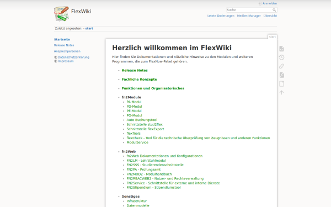Image resolution: width=331 pixels, height=207 pixels.
Task: Open fn2Web Dokumentationen und Konfigurationen
Action: 164,156
